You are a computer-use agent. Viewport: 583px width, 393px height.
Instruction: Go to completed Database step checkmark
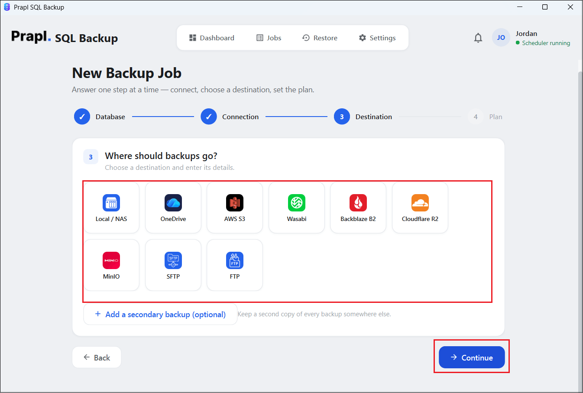point(82,117)
